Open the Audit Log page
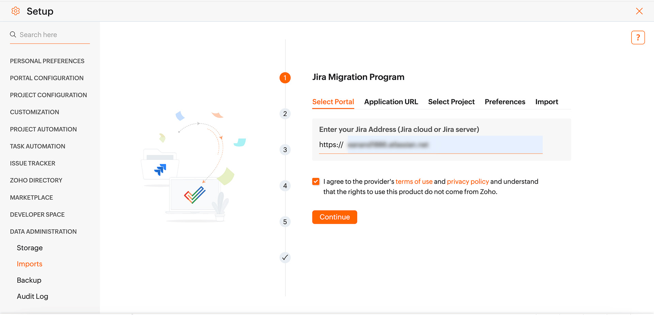Screen dimensions: 654x315 click(32, 296)
